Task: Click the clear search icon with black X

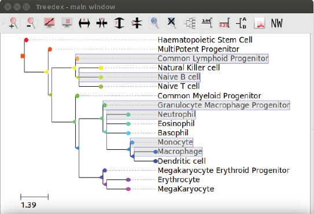Action: pos(172,23)
